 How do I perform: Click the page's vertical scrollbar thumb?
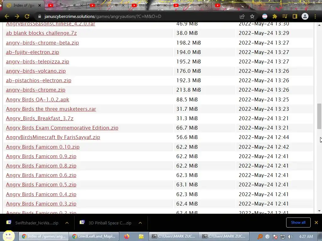[319, 116]
